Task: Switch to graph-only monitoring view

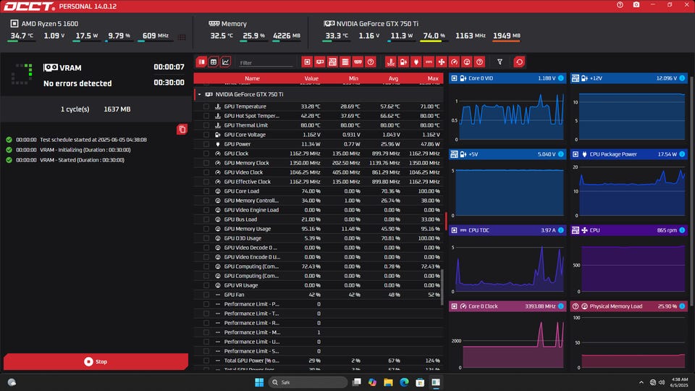Action: tap(226, 62)
